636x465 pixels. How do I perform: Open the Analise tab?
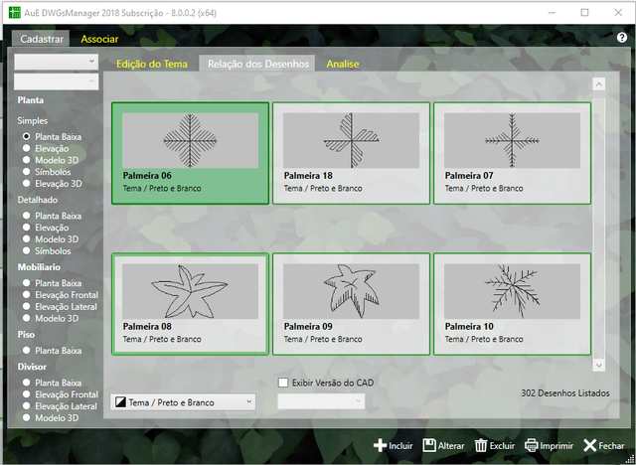pyautogui.click(x=343, y=64)
